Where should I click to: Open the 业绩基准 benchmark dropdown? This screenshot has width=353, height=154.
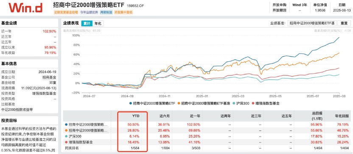(x=312, y=23)
